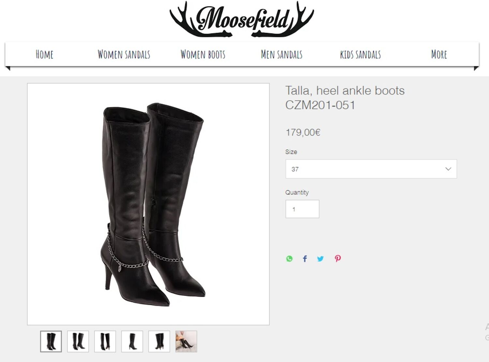View the lifestyle photo thumbnail with model
Screen dimensions: 489x362
tap(186, 341)
